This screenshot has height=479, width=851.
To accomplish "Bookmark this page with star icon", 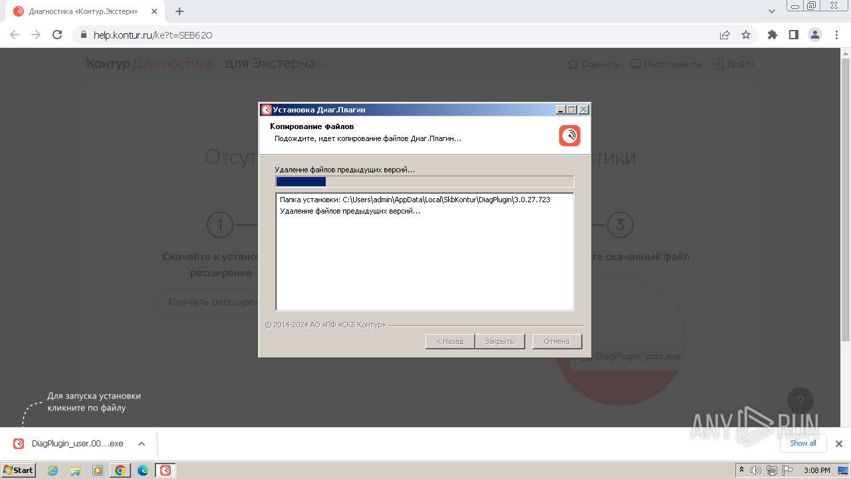I will click(746, 35).
